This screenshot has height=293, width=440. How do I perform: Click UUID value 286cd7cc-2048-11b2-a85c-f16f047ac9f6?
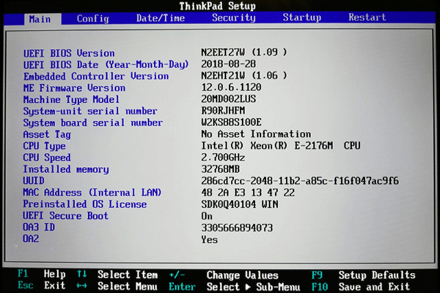300,181
